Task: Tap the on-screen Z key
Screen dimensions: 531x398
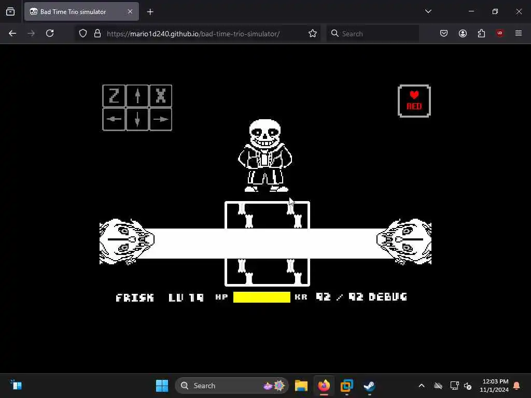Action: pyautogui.click(x=114, y=96)
